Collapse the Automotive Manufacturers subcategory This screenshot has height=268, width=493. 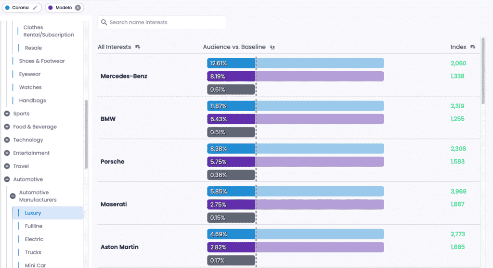[x=13, y=196]
